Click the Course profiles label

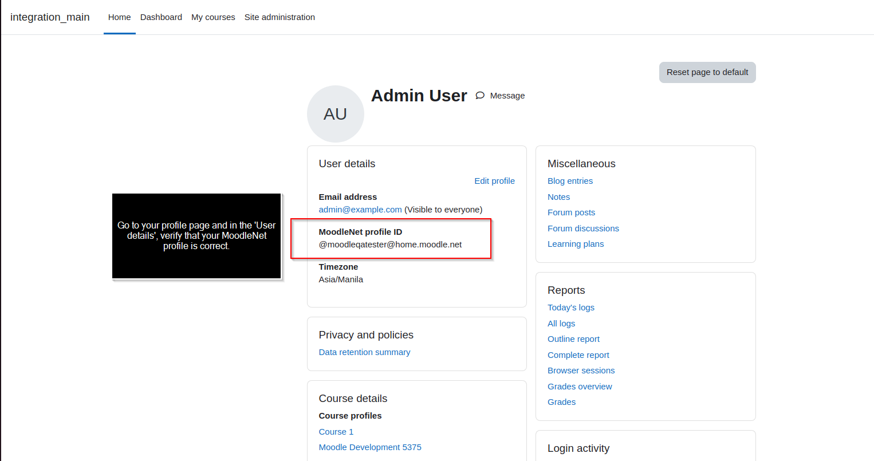350,416
